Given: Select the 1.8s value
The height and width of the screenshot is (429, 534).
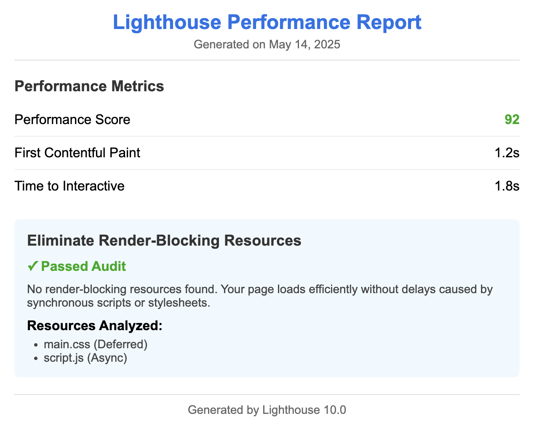Looking at the screenshot, I should (507, 186).
